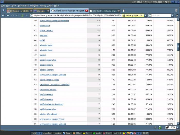Image resolution: width=180 pixels, height=135 pixels.
Task: Click the wand icon beside reload
Action: [27, 15]
